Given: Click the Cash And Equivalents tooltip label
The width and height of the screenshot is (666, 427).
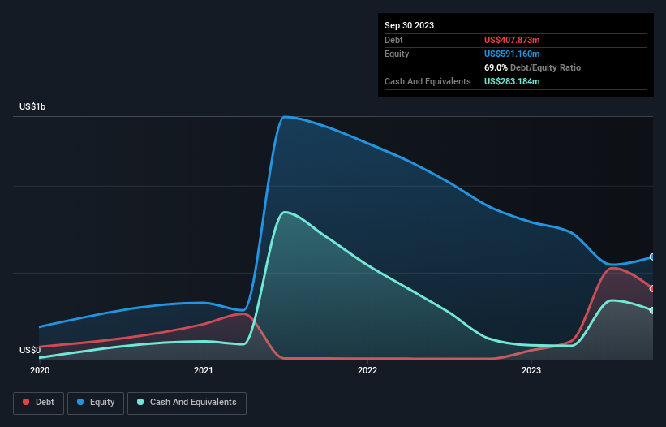Looking at the screenshot, I should [428, 81].
